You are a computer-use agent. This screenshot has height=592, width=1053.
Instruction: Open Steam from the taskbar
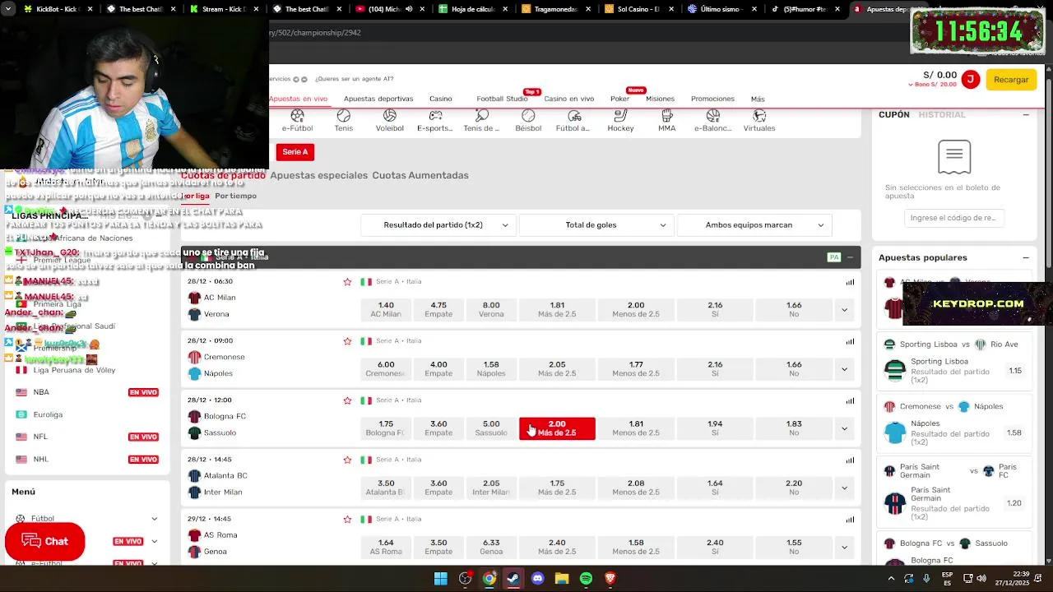(513, 579)
